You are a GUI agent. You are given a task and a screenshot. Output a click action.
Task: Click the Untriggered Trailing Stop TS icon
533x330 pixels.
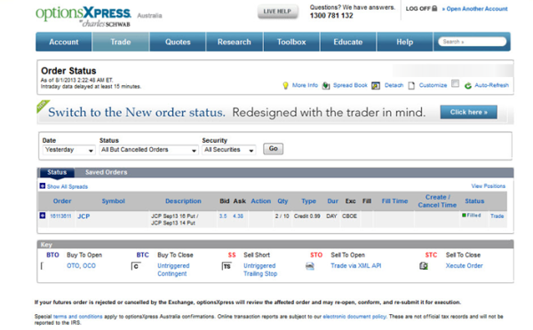click(x=227, y=266)
